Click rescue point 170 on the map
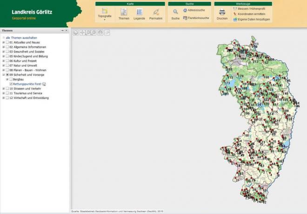The image size is (307, 214). pos(238,74)
